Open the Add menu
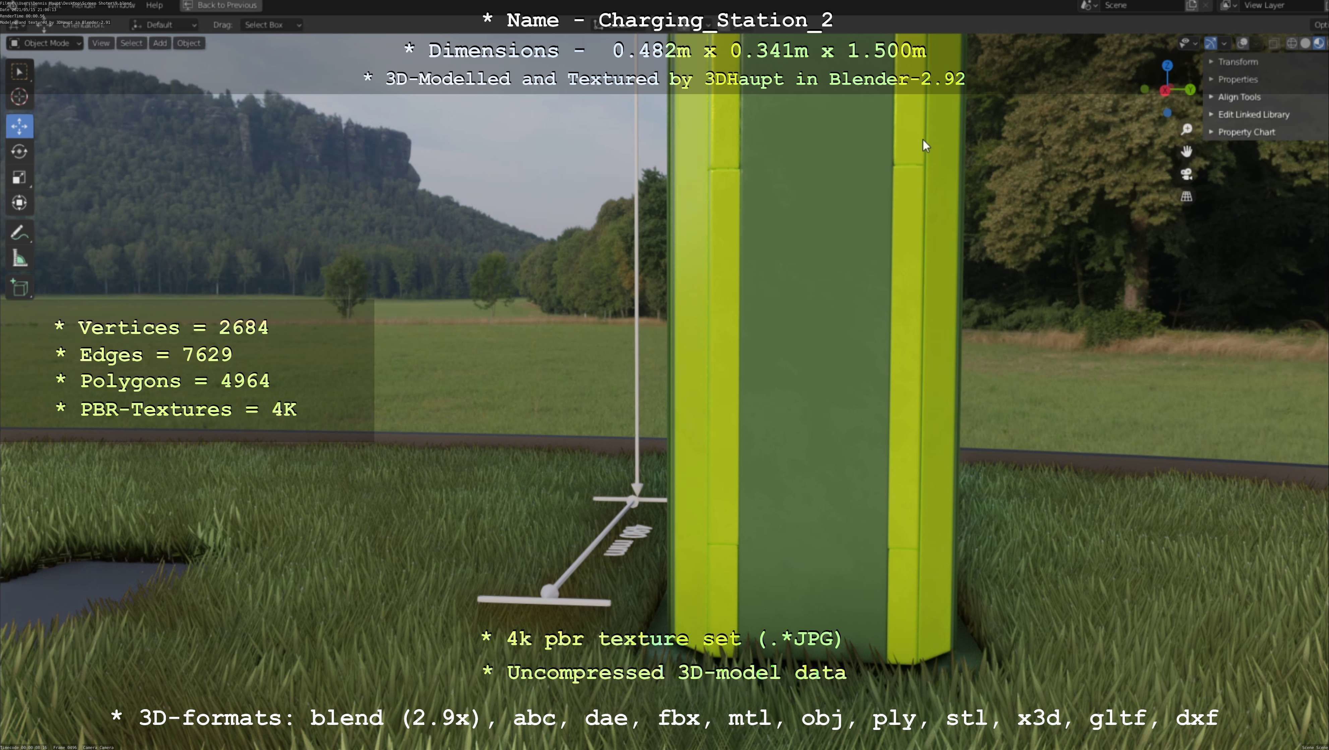This screenshot has height=750, width=1329. coord(160,43)
